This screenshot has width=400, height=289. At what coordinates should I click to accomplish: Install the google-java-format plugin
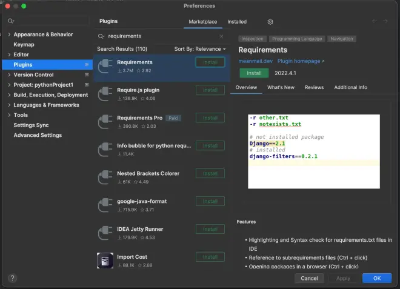point(210,201)
